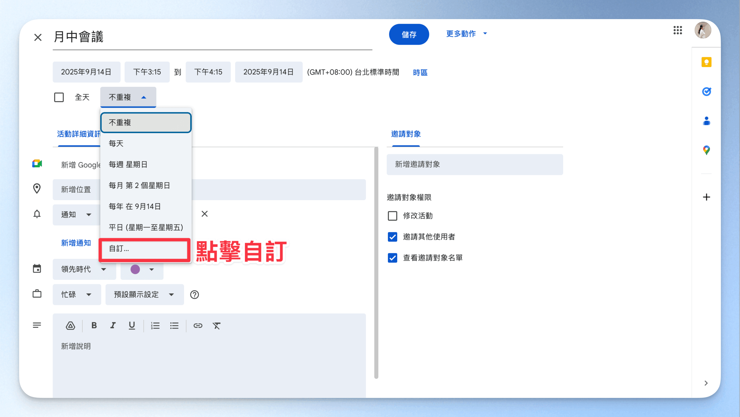Click the remove formatting icon
This screenshot has height=417, width=740.
217,325
